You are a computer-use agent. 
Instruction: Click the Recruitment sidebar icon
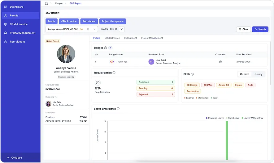coord(6,42)
